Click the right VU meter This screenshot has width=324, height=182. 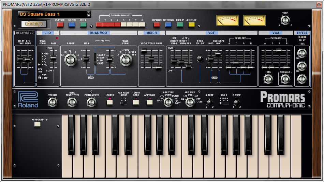tap(254, 20)
